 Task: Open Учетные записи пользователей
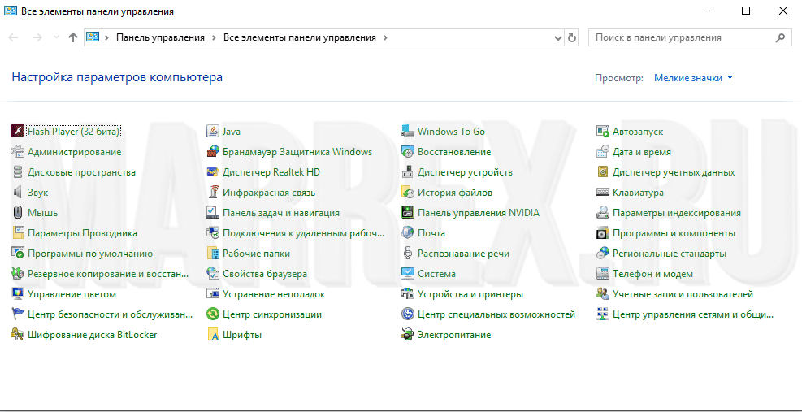pos(683,294)
